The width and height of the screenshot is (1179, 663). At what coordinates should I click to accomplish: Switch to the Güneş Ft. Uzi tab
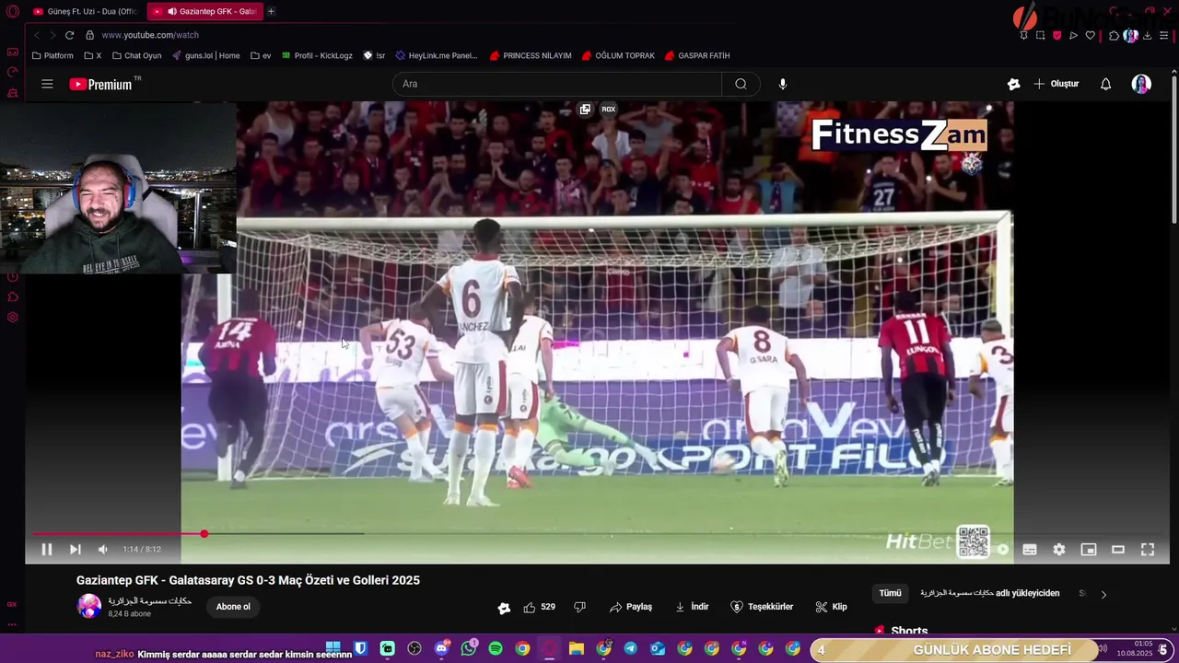pos(84,11)
